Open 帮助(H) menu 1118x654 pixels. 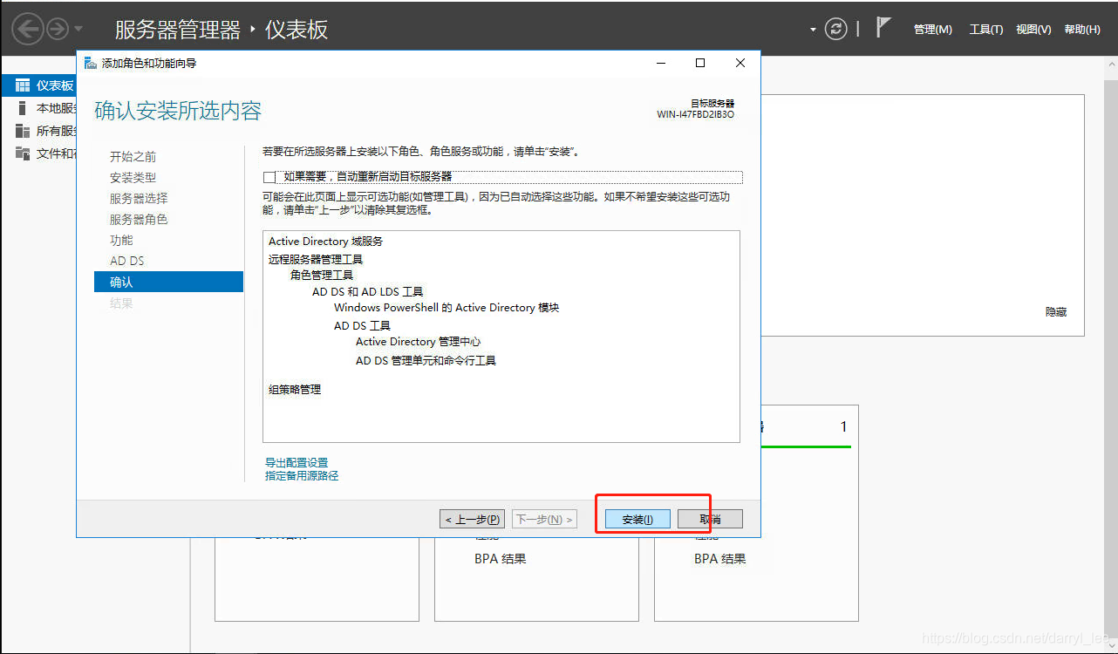point(1081,30)
